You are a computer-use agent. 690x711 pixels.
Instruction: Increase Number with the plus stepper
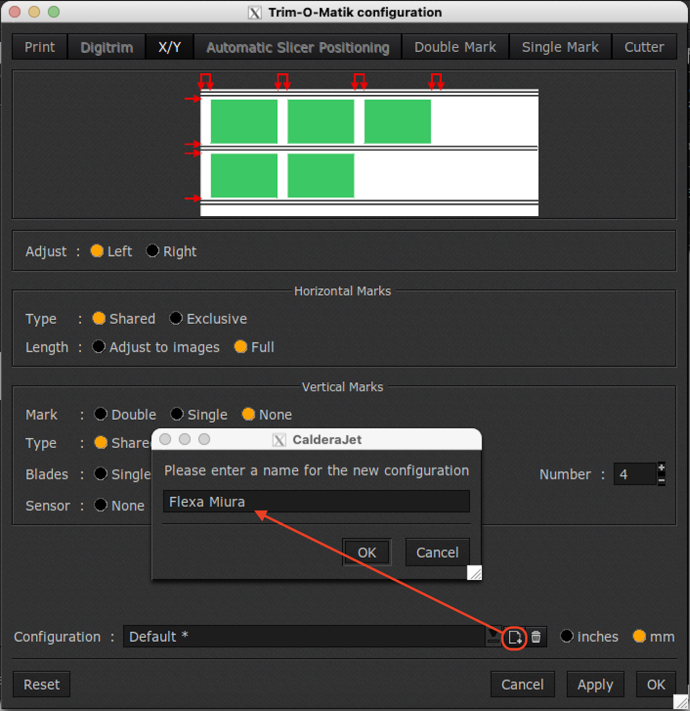pos(661,468)
